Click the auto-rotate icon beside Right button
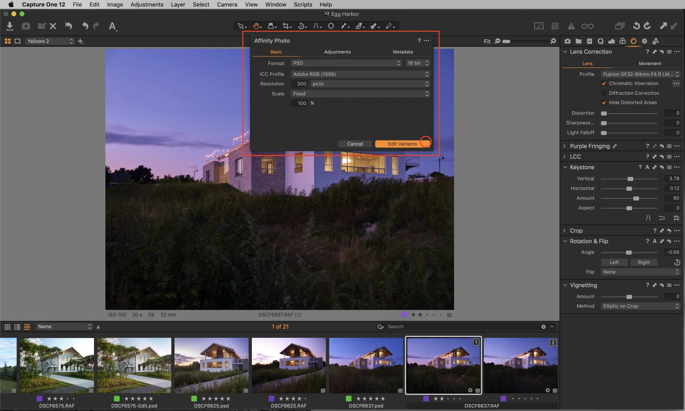 (677, 262)
